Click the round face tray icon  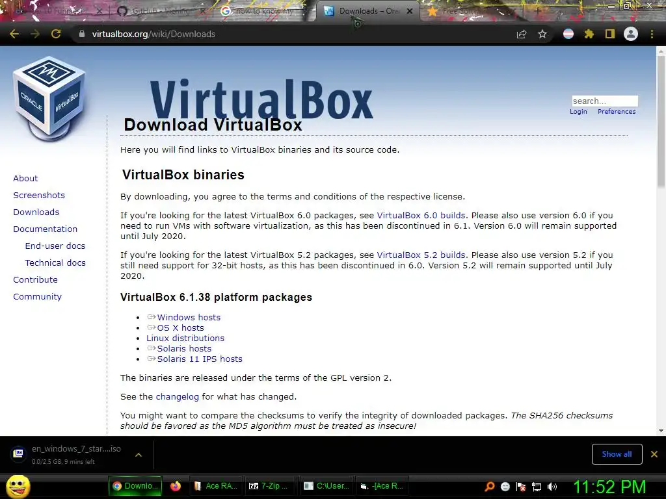(x=505, y=487)
